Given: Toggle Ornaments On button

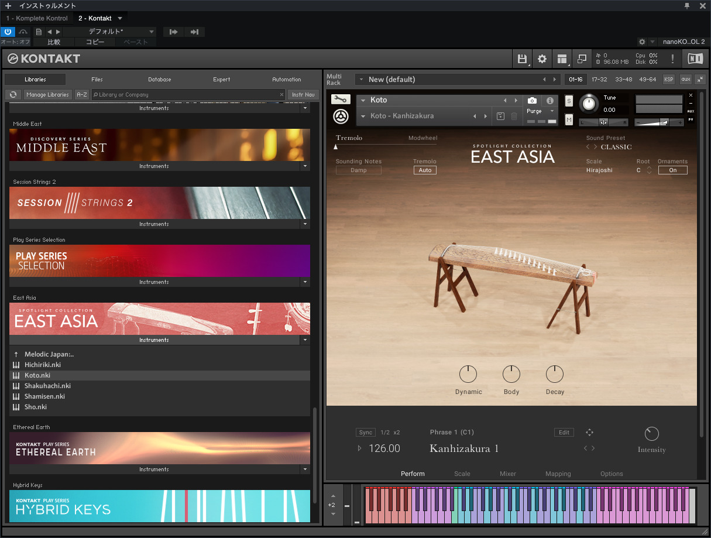Looking at the screenshot, I should coord(673,170).
